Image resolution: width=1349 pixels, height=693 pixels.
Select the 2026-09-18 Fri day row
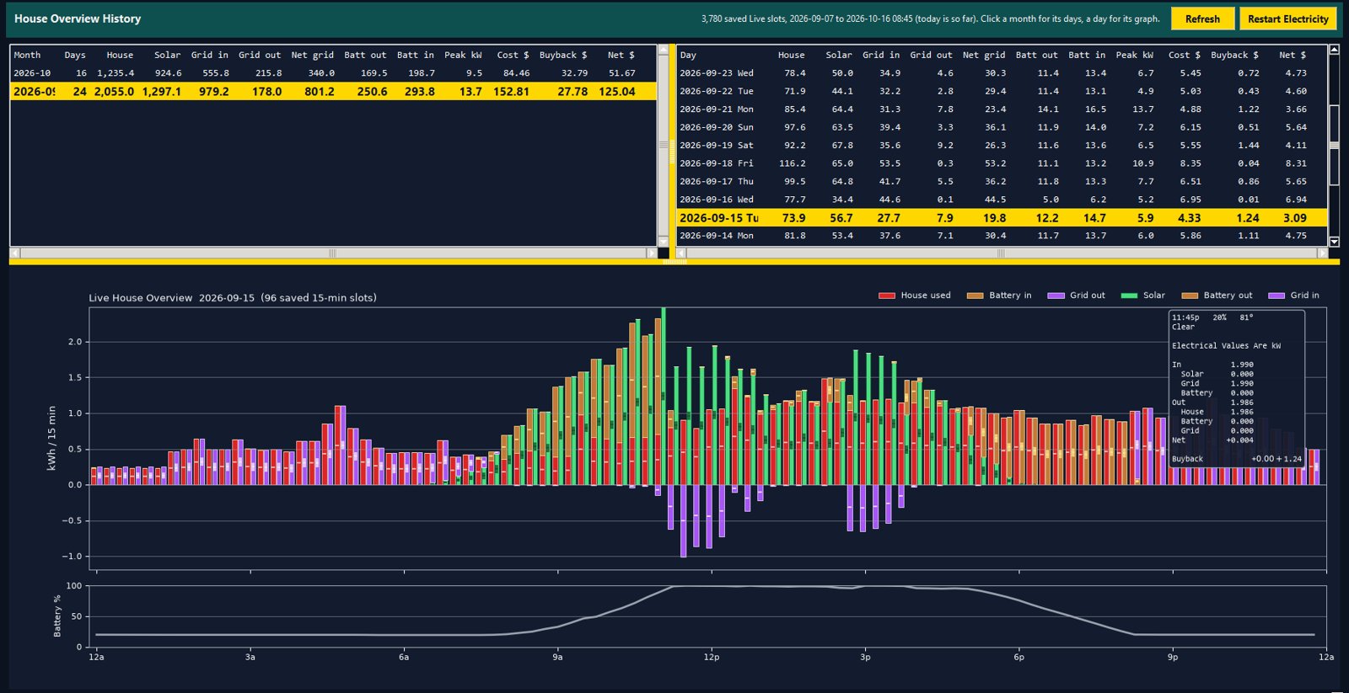[1002, 163]
